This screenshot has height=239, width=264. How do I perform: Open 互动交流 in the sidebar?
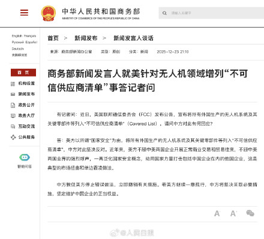(x=26, y=126)
